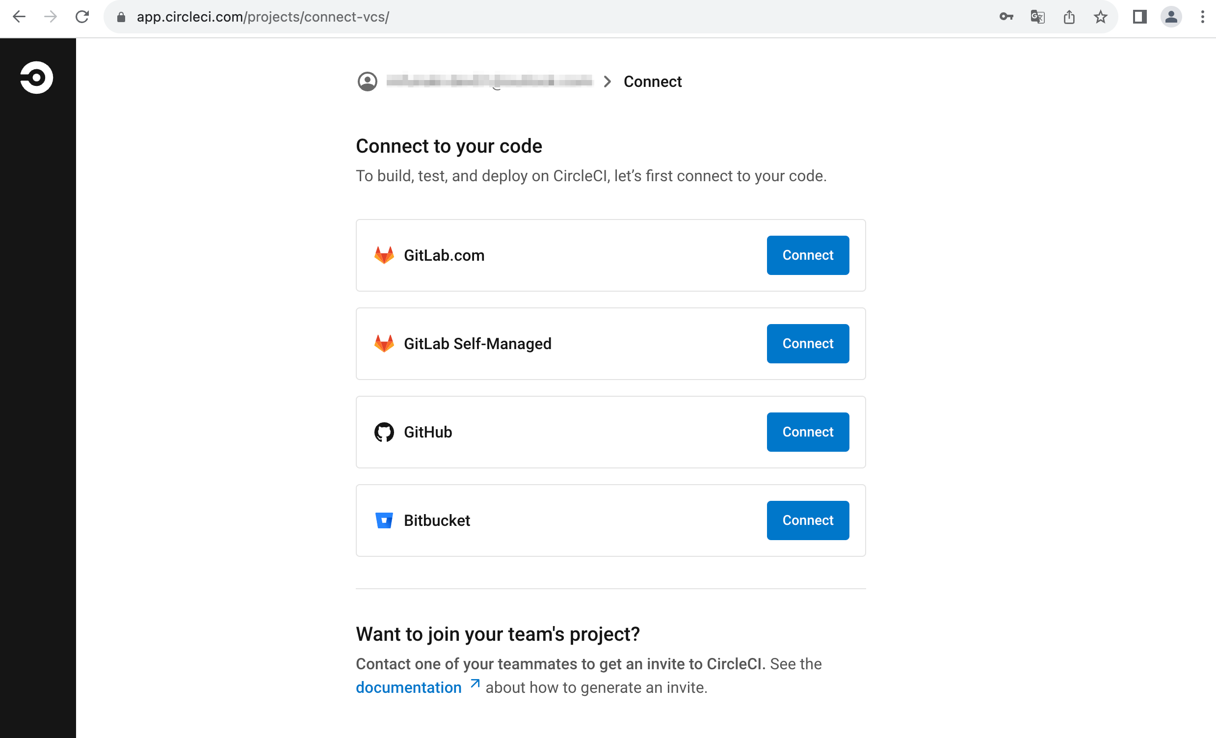
Task: Connect the GitHub repository
Action: (x=807, y=432)
